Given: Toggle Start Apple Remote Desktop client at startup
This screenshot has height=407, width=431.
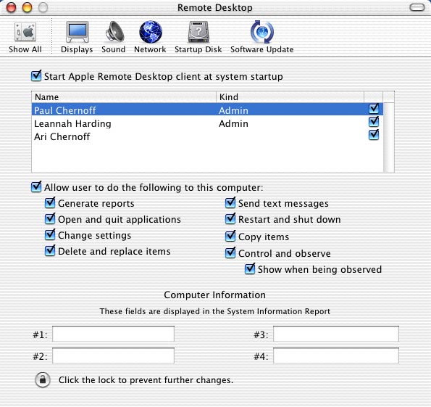Looking at the screenshot, I should pos(36,75).
